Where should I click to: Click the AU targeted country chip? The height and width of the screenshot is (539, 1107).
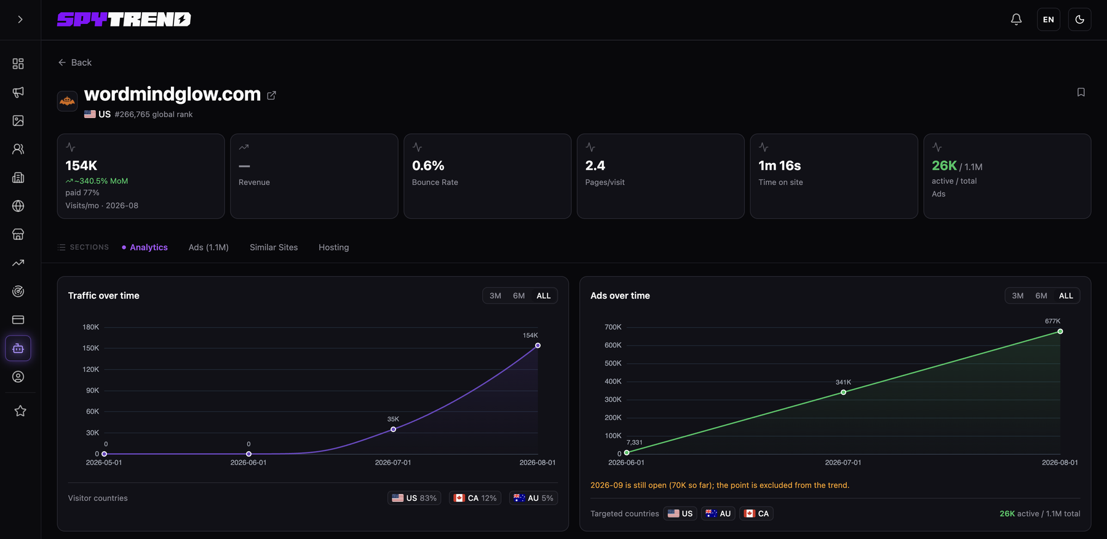(718, 513)
